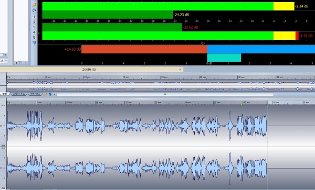Select meter preset 2

34,22
